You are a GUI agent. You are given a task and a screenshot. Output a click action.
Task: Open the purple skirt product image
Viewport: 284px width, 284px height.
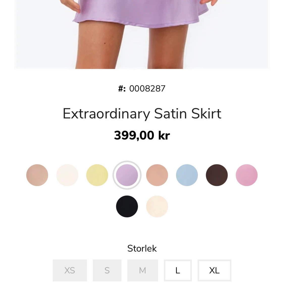[x=142, y=34]
